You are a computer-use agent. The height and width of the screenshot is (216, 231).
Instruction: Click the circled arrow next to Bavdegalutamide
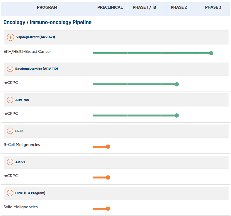[x=10, y=69]
